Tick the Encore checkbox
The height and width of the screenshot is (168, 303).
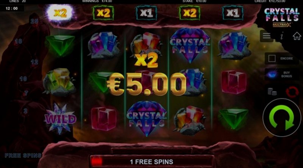point(272,58)
